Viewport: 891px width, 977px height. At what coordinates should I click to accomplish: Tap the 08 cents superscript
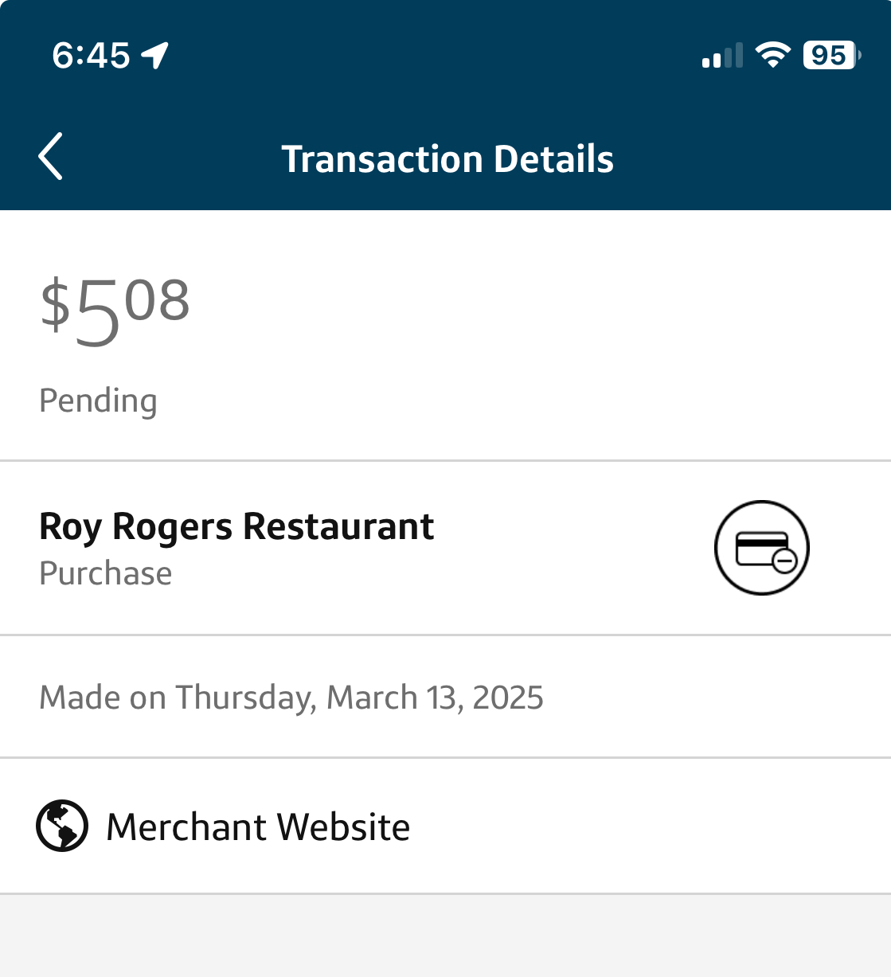[157, 301]
